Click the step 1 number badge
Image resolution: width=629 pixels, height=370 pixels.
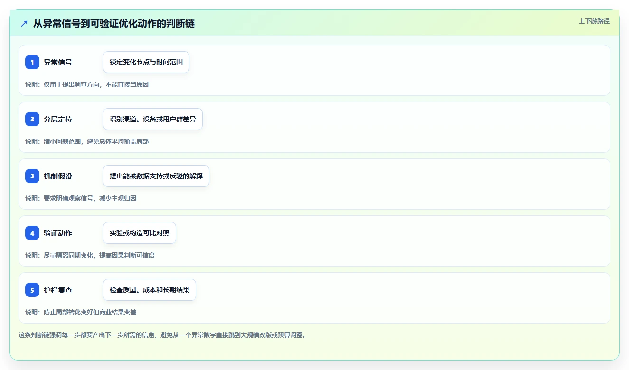(x=32, y=62)
